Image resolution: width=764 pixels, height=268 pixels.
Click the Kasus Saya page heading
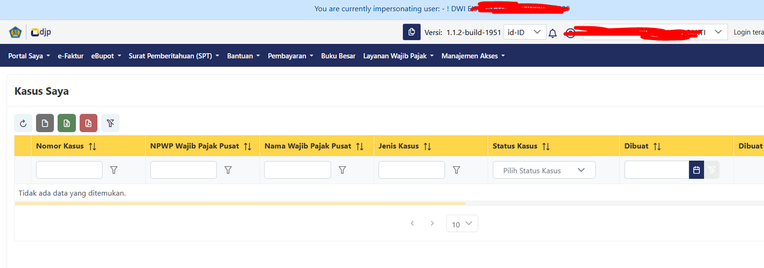click(x=41, y=91)
